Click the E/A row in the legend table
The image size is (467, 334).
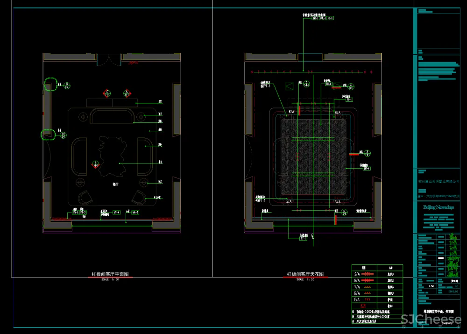point(357,299)
